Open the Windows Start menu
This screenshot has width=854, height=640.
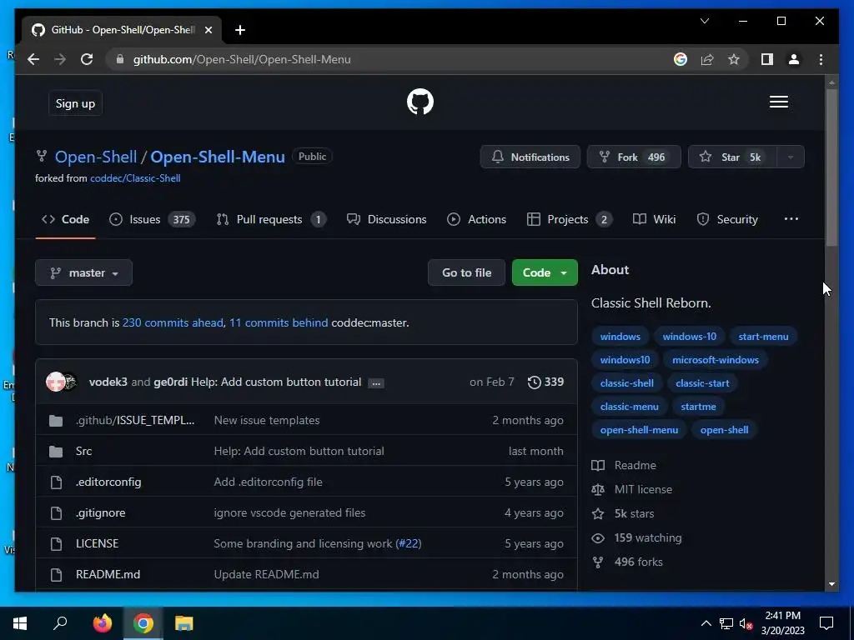[20, 623]
